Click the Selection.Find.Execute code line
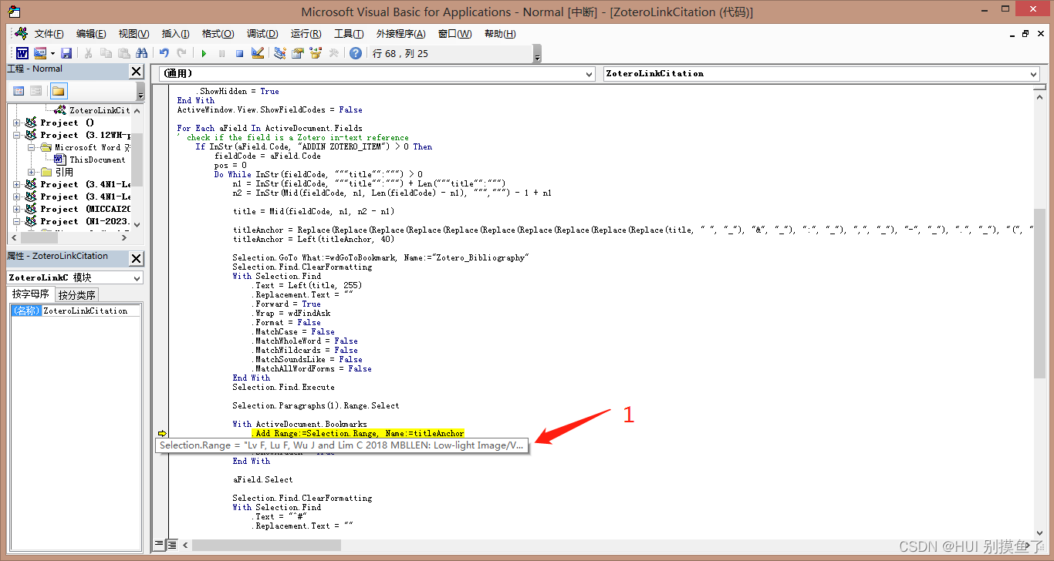Image resolution: width=1054 pixels, height=561 pixels. 283,387
